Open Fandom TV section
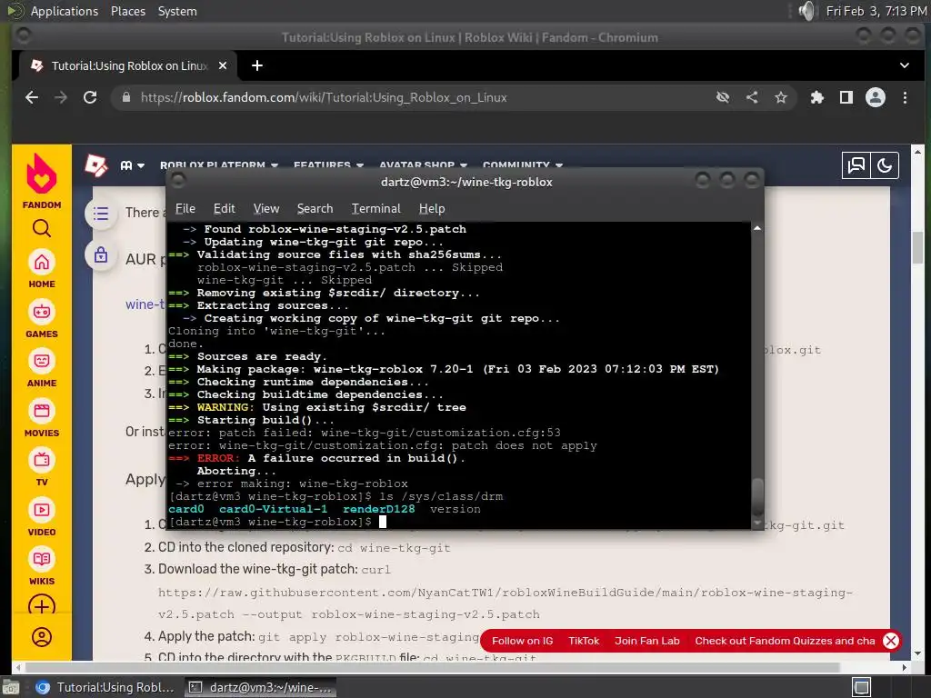The width and height of the screenshot is (931, 698). (42, 466)
